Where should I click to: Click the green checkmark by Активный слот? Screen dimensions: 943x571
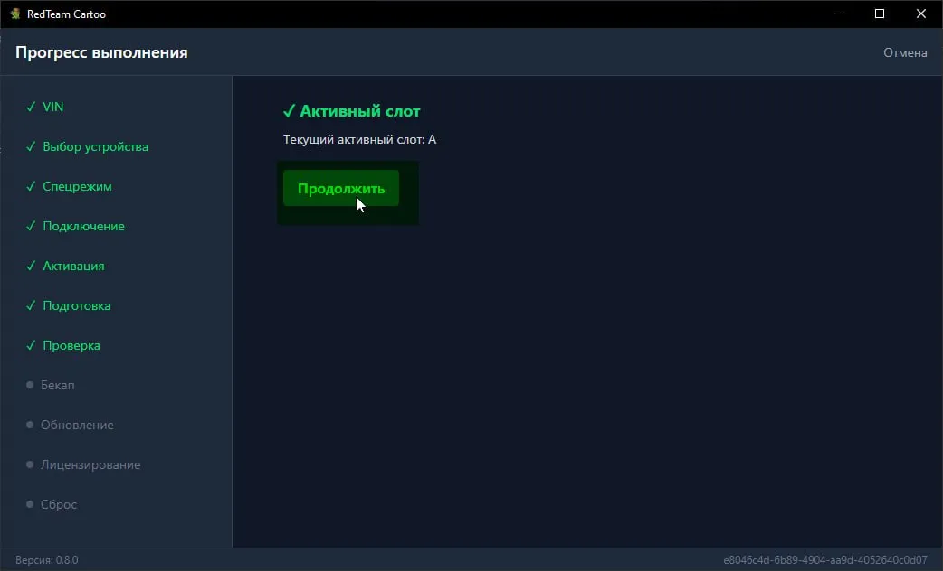tap(290, 111)
